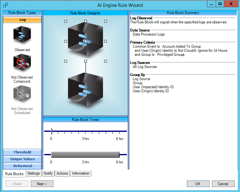Viewport: 240px width, 192px height.
Task: Click top-left resize handle of selected block
Action: click(x=66, y=22)
